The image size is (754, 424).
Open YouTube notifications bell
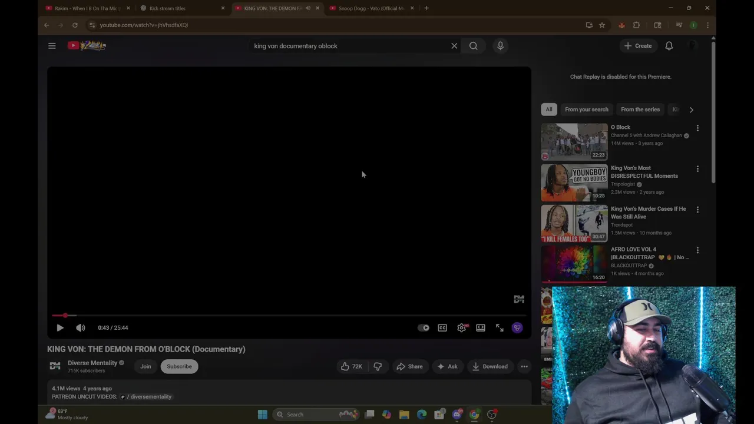point(669,46)
